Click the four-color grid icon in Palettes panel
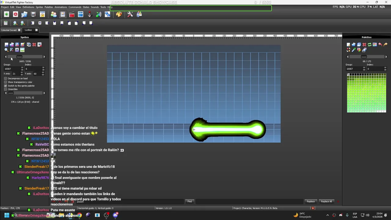This screenshot has height=220, width=391. [x=375, y=45]
